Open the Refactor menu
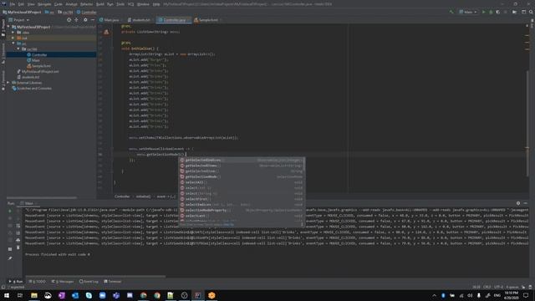Viewport: 535px width, 301px height. [86, 4]
